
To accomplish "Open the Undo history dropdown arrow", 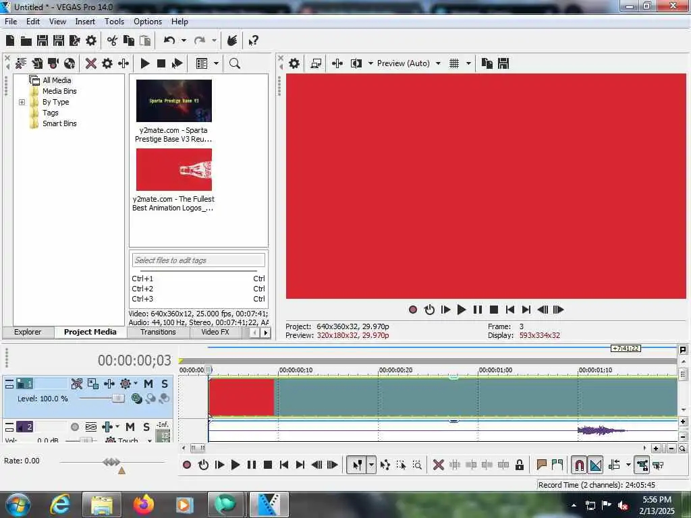I will click(x=184, y=40).
